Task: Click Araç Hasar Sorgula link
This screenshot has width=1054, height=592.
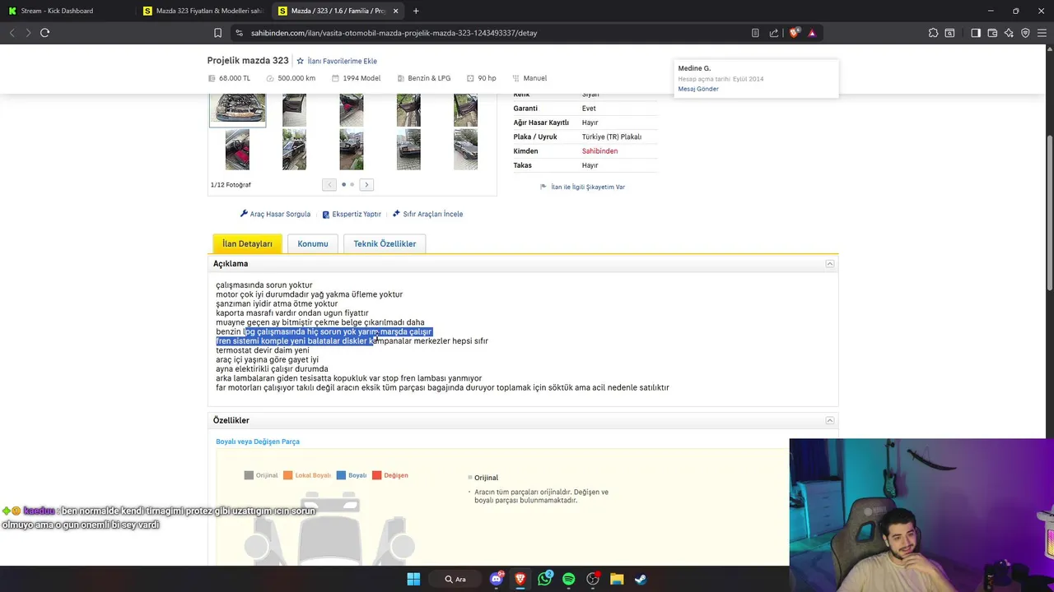Action: pyautogui.click(x=275, y=214)
